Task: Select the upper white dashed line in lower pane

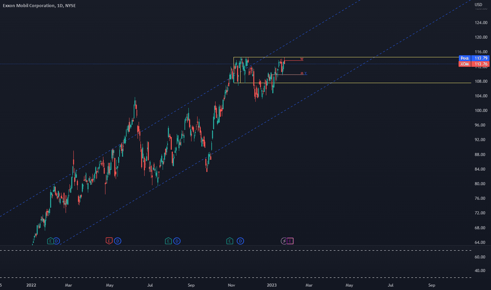Action: (235, 250)
